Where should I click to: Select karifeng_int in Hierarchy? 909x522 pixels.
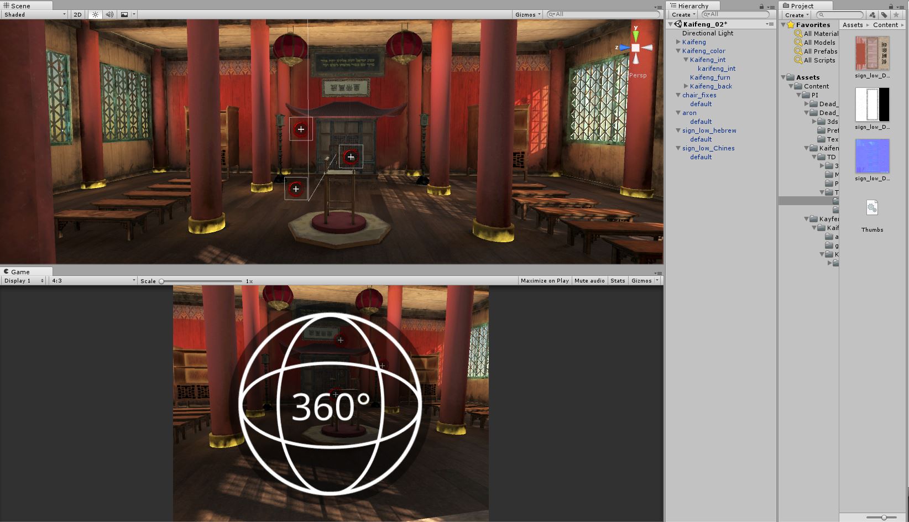tap(717, 69)
